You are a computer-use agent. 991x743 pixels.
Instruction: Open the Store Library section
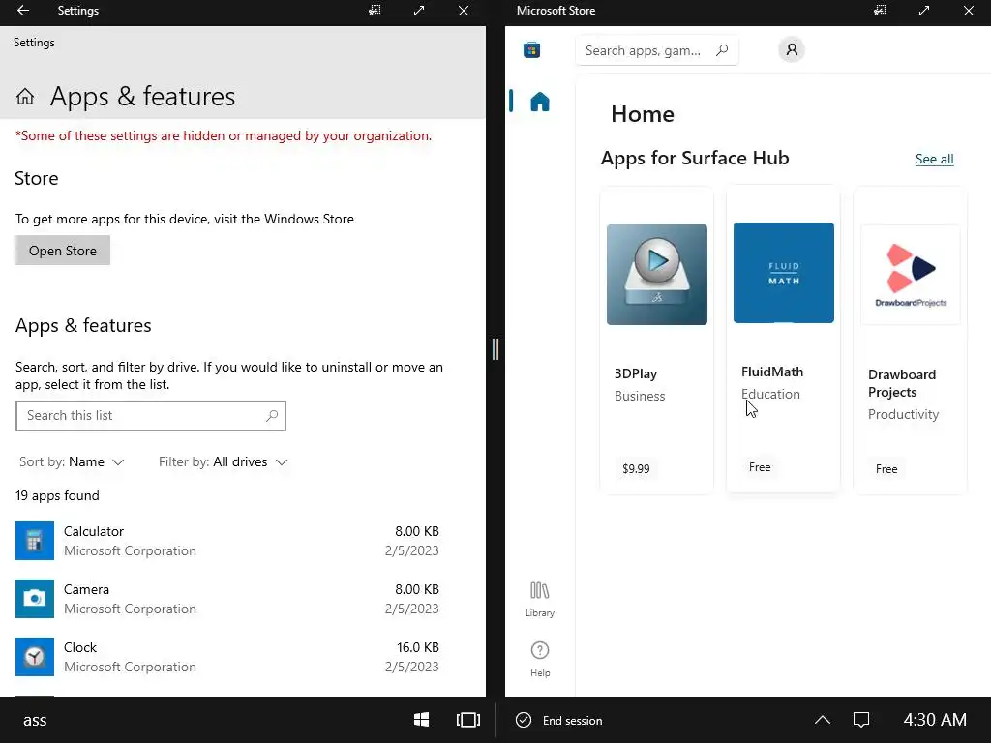(540, 599)
